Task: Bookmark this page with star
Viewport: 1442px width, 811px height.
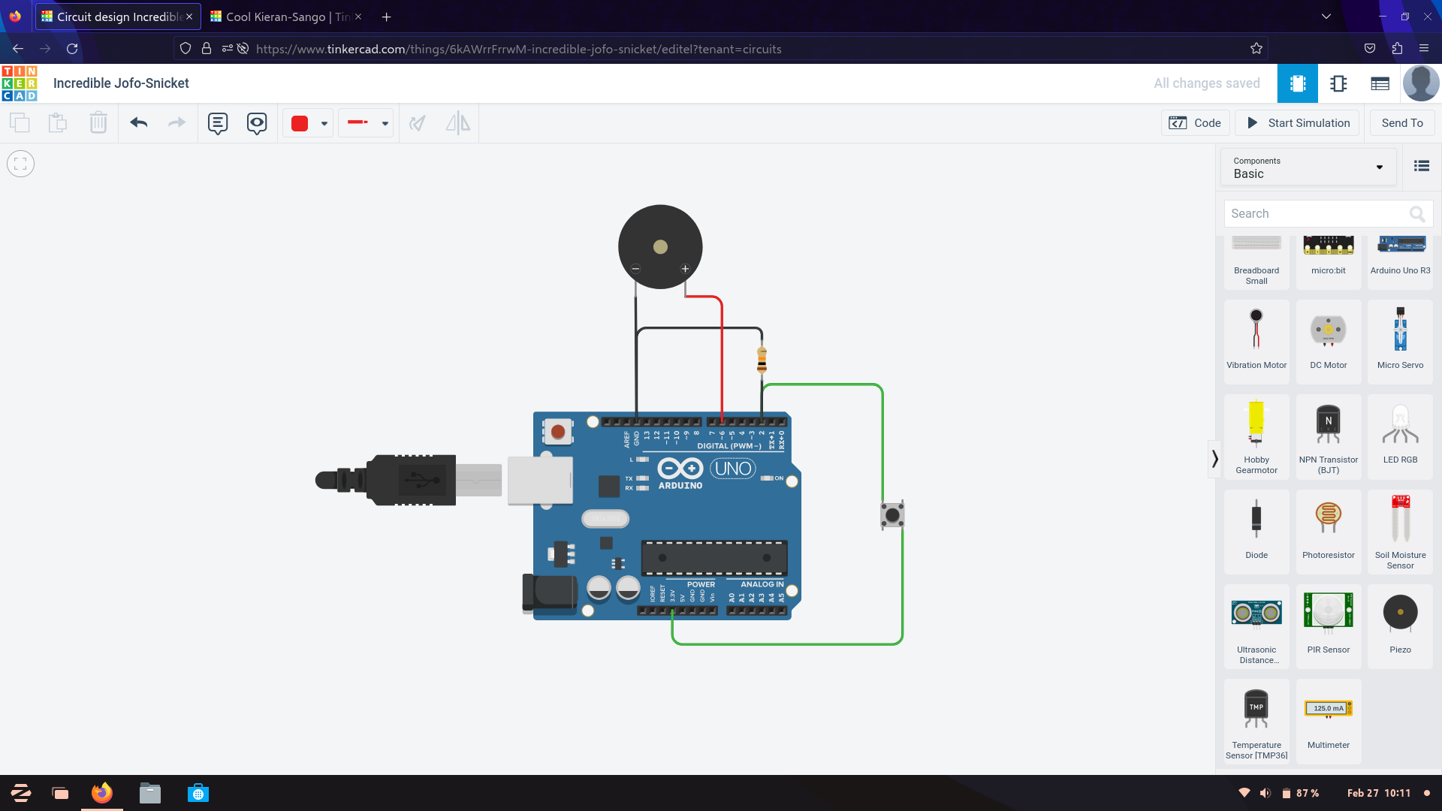Action: (1256, 49)
